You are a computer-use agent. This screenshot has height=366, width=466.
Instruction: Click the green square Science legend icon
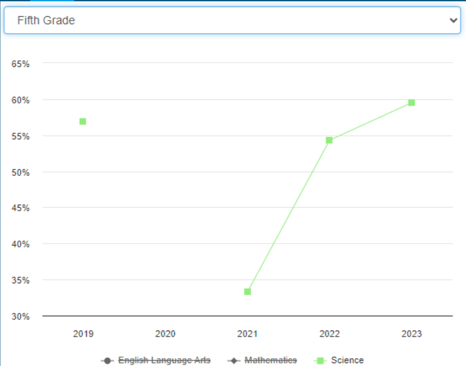(x=321, y=361)
